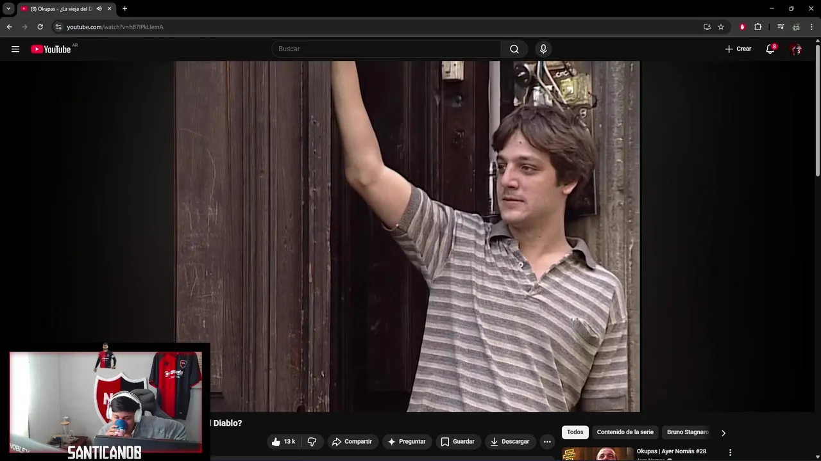Focus the Buscar search field

(387, 49)
